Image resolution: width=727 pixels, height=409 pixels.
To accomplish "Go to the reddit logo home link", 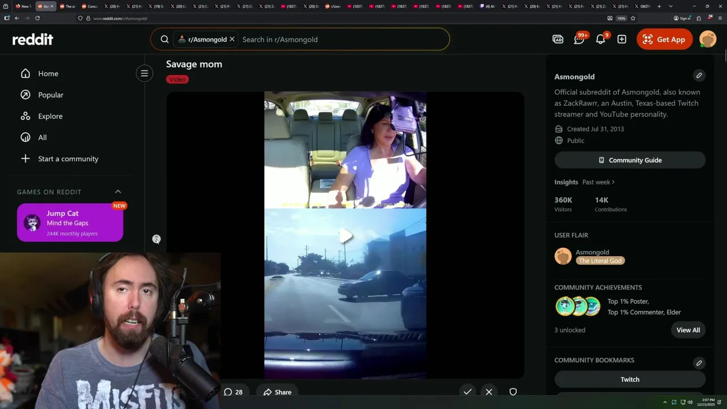I will [x=33, y=39].
